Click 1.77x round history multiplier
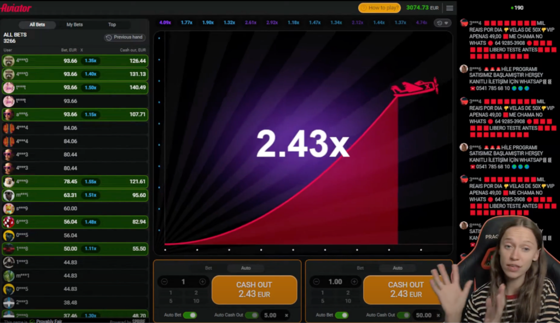Viewport: 560px width, 323px height. point(186,22)
